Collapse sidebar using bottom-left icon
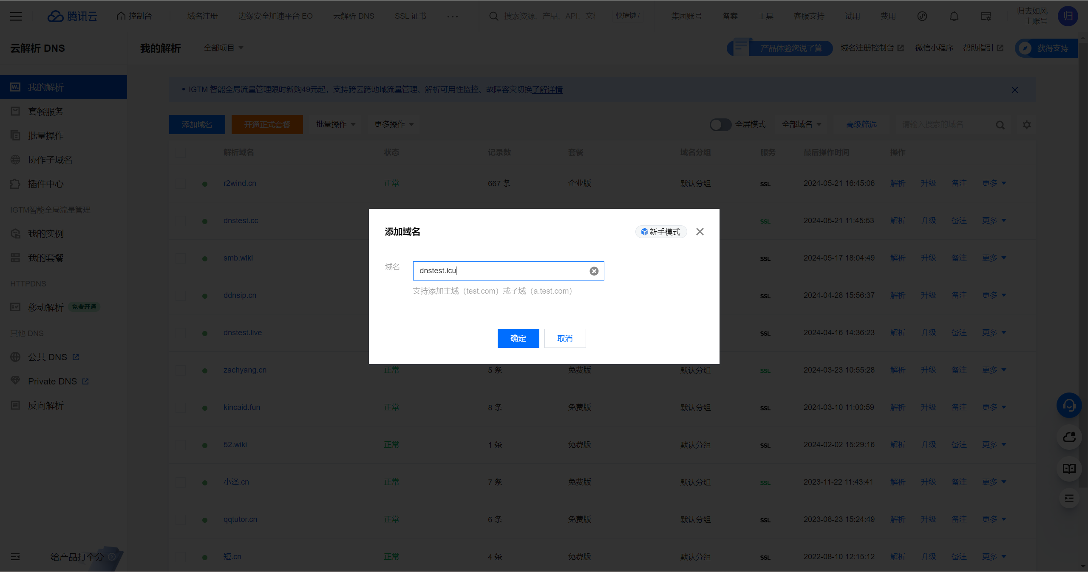Image resolution: width=1088 pixels, height=572 pixels. [x=15, y=557]
